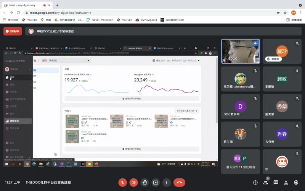Select the 古秀春 participant tile
305x191 pixels.
pos(282,134)
